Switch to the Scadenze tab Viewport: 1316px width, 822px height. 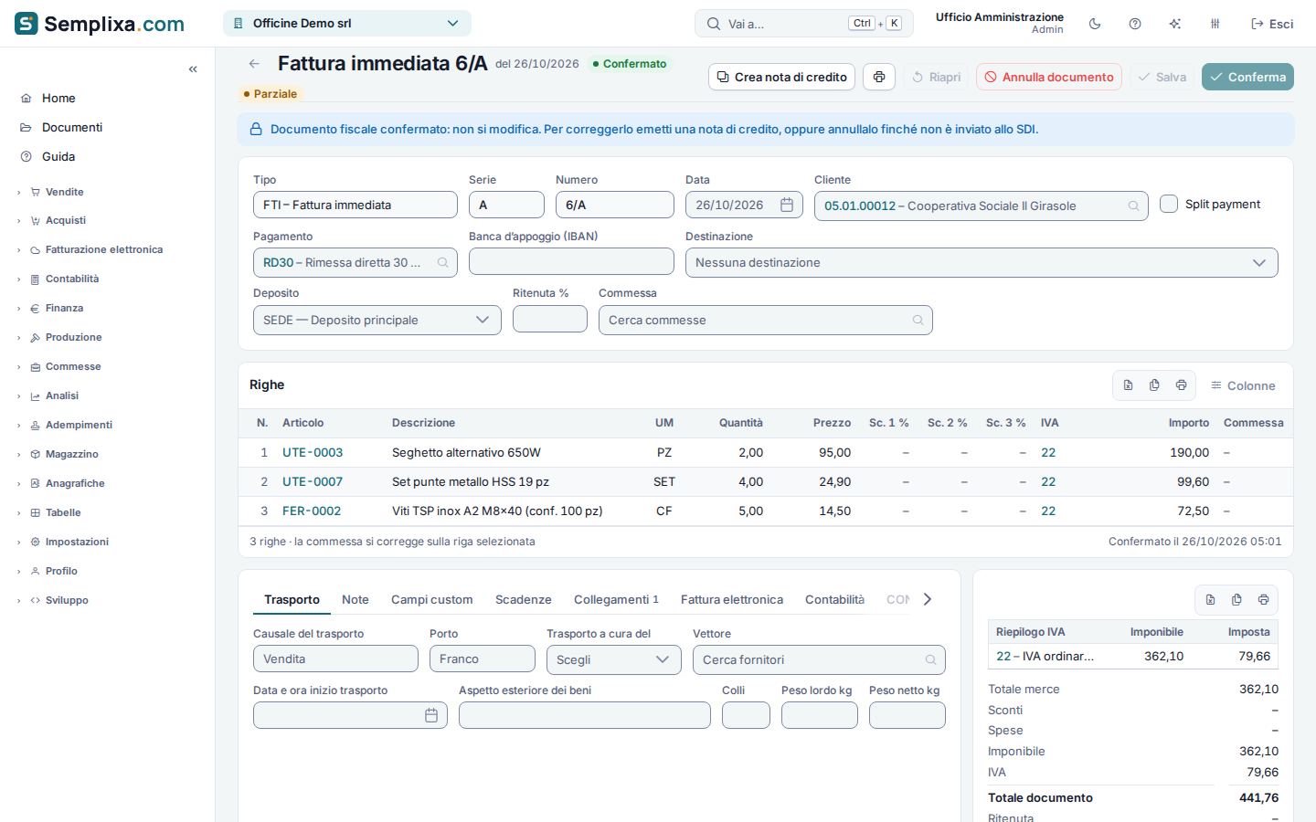(524, 600)
